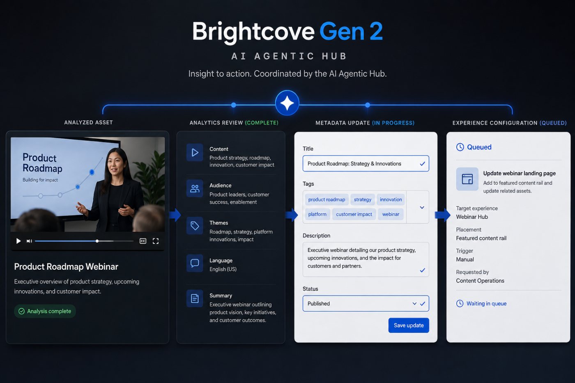Click the Title field checkmark
This screenshot has height=383, width=575.
pyautogui.click(x=422, y=164)
